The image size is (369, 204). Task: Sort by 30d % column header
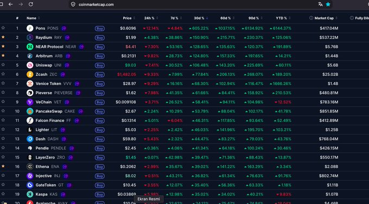tap(201, 18)
